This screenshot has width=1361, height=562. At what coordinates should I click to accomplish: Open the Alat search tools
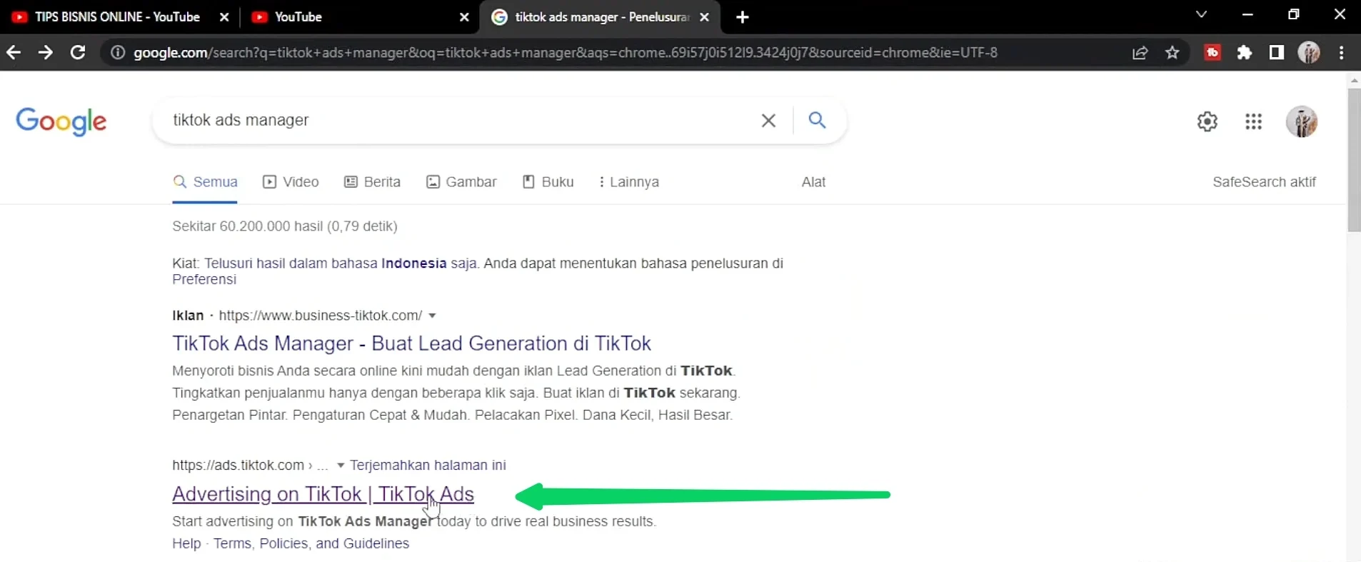point(813,182)
